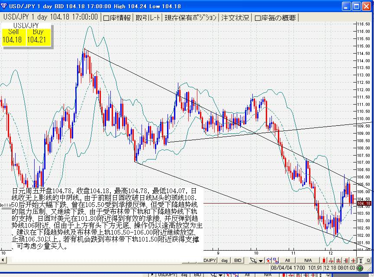Click the USD/JPY label above Sell/Buy box
Image resolution: width=374 pixels, height=277 pixels.
26,25
